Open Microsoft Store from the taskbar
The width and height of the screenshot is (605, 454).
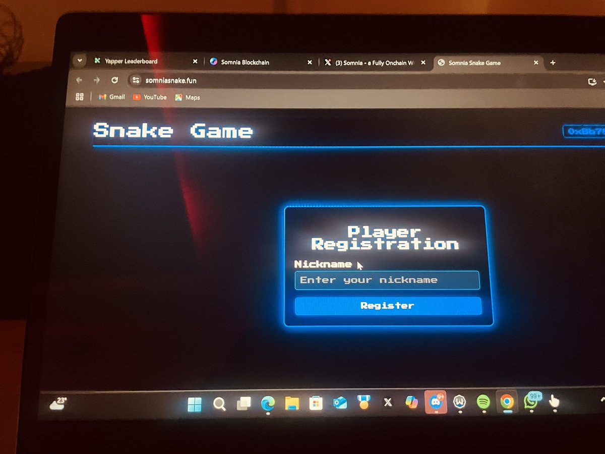click(x=316, y=404)
